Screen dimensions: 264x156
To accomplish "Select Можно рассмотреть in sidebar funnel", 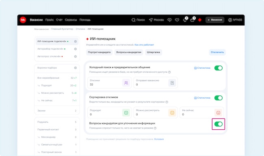I will 57,93.
